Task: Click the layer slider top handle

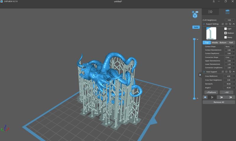Action: pos(194,39)
